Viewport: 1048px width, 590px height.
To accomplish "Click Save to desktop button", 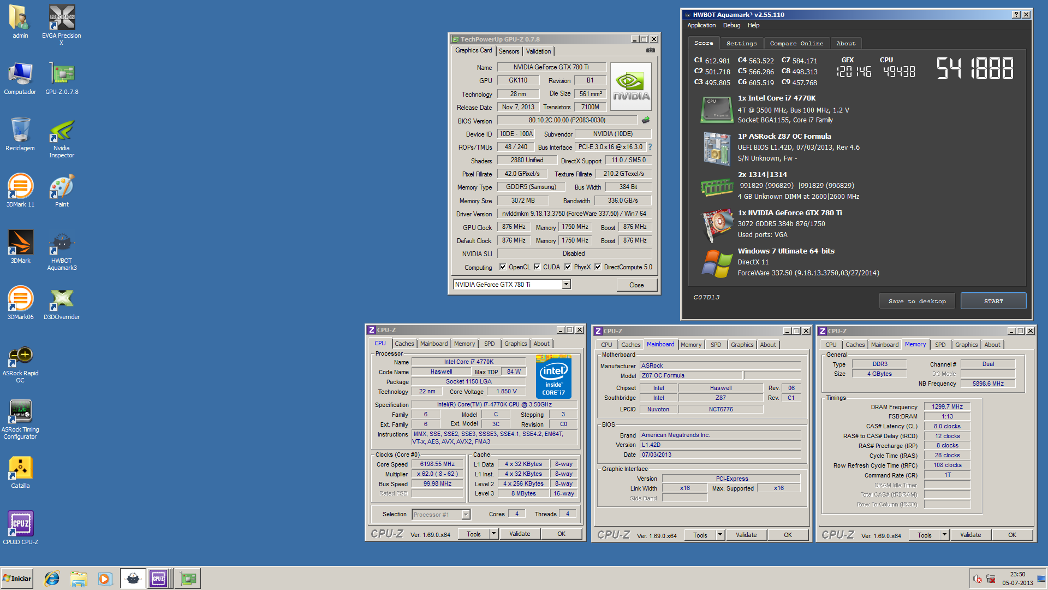I will coord(917,301).
